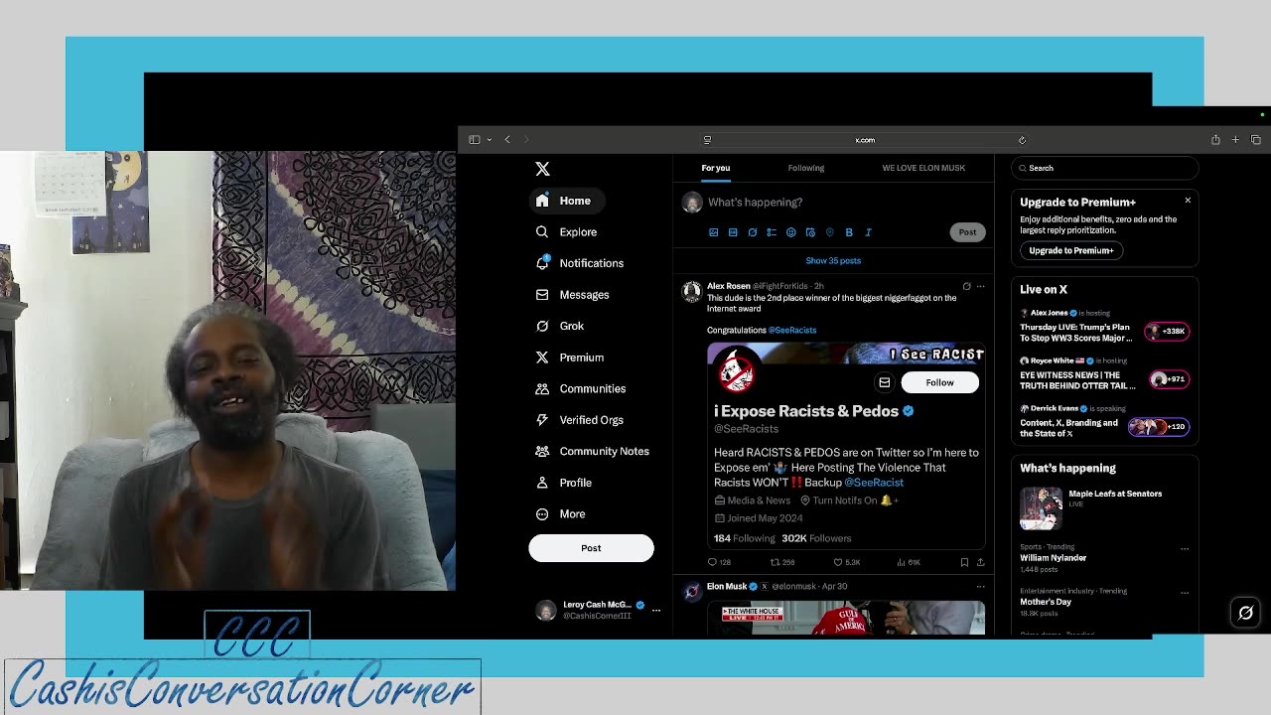This screenshot has height=715, width=1271.
Task: Message icon on SeeRacists profile card
Action: click(884, 382)
